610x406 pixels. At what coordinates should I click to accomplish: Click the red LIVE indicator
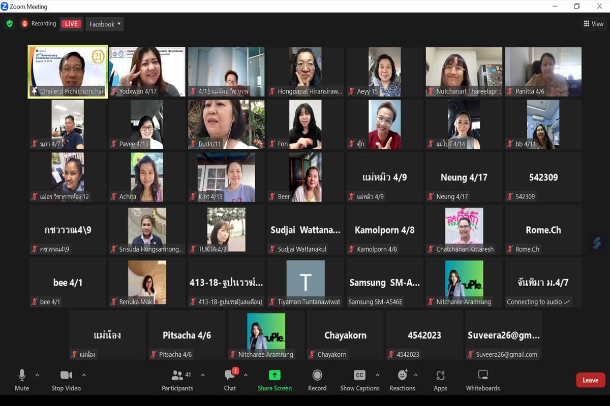[x=71, y=24]
